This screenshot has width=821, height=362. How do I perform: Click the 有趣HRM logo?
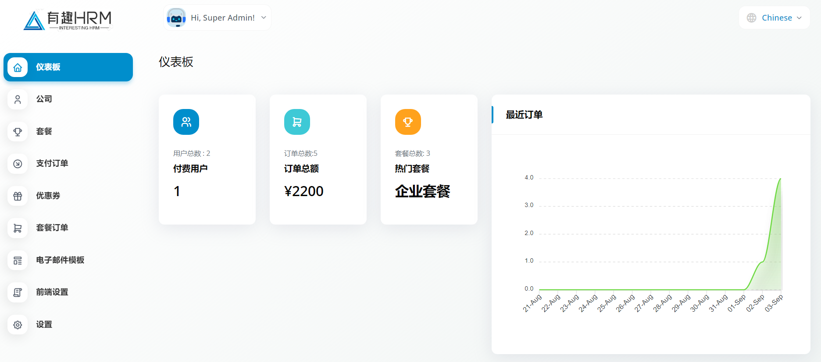pyautogui.click(x=68, y=20)
